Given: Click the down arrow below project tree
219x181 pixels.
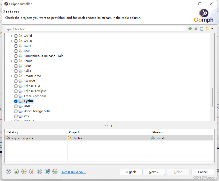Looking at the screenshot, I should coord(106,125).
